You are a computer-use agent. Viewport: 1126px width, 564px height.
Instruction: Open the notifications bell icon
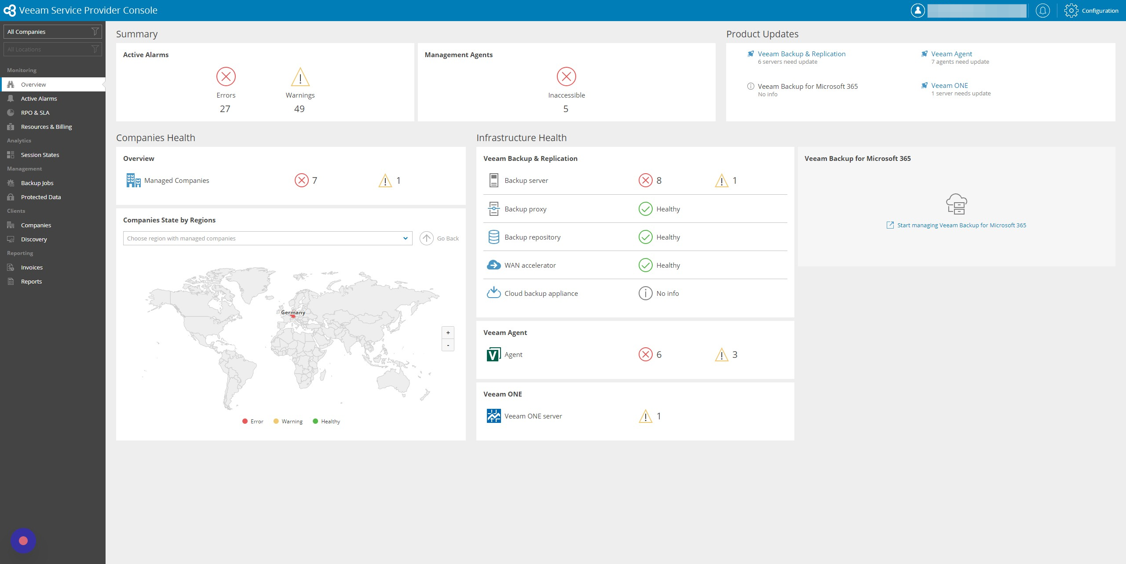1042,11
